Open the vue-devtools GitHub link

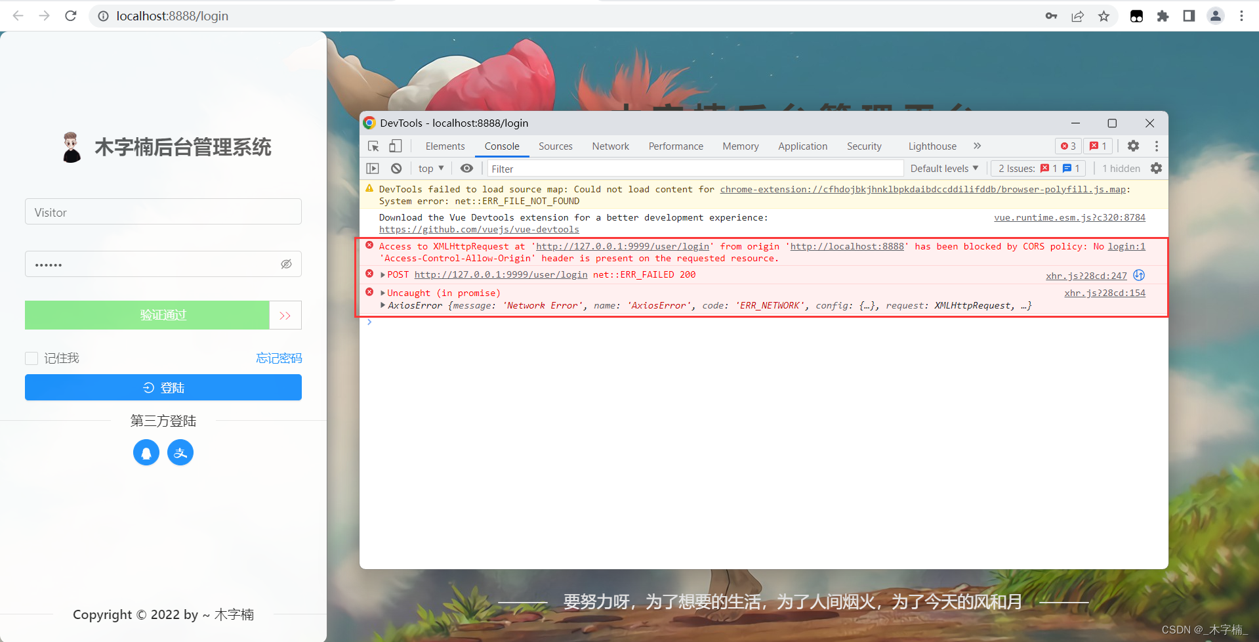pyautogui.click(x=479, y=229)
